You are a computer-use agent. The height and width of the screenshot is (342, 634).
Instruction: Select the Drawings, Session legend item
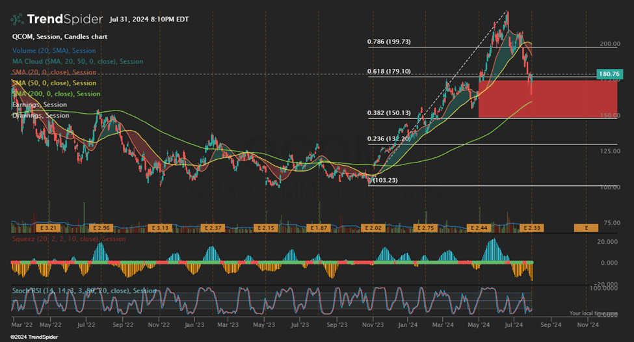pos(40,115)
